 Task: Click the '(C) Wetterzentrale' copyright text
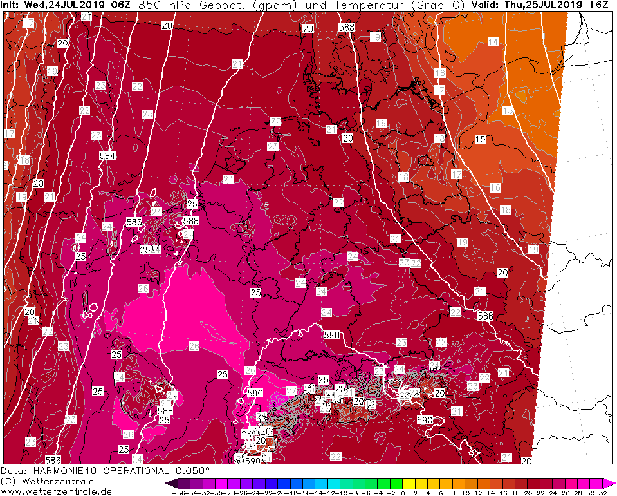point(47,481)
